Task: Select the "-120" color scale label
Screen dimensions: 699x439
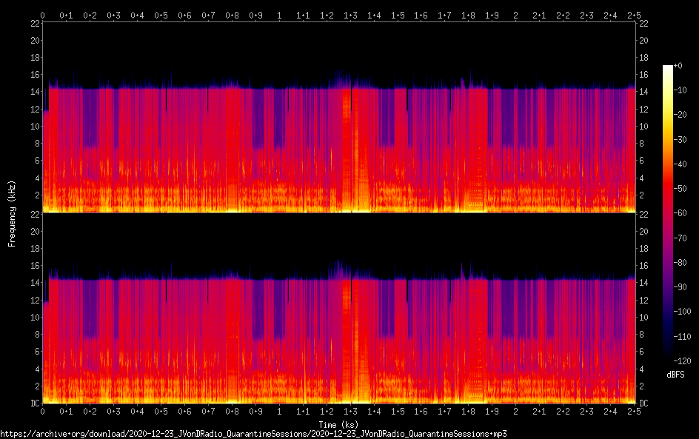Action: pyautogui.click(x=682, y=361)
